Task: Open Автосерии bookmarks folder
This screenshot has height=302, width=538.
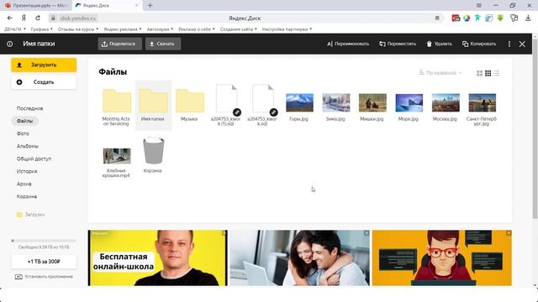Action: (x=160, y=29)
